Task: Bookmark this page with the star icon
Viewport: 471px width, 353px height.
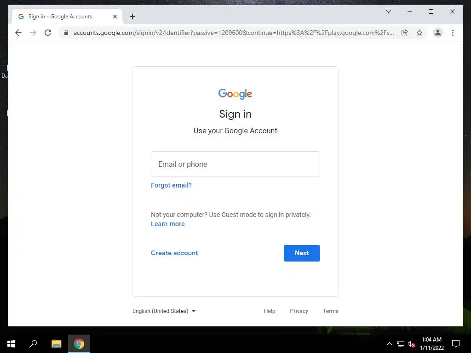Action: pyautogui.click(x=419, y=33)
